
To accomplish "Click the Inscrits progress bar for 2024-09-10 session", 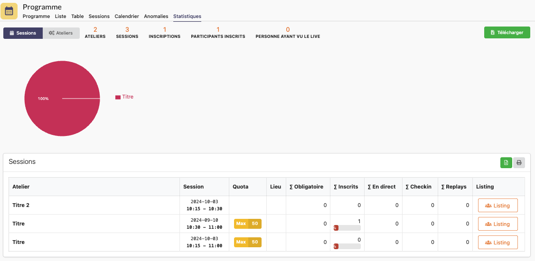I will [x=347, y=228].
